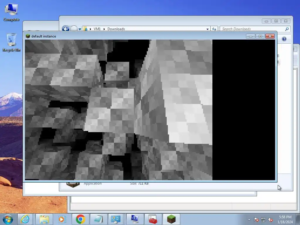This screenshot has width=300, height=225.
Task: Open the notepad-style taskbar icon
Action: (98, 219)
